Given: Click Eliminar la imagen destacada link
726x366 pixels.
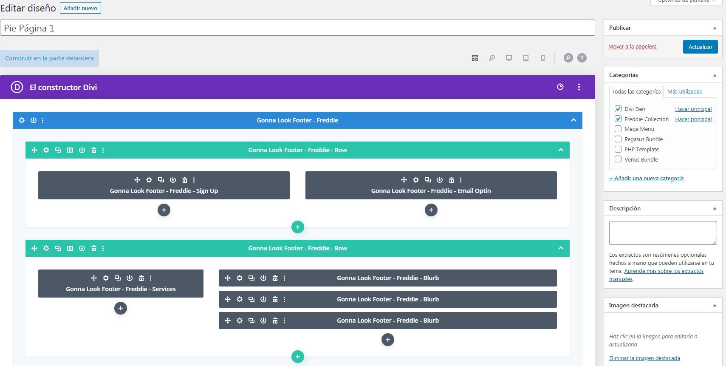Looking at the screenshot, I should pos(644,358).
